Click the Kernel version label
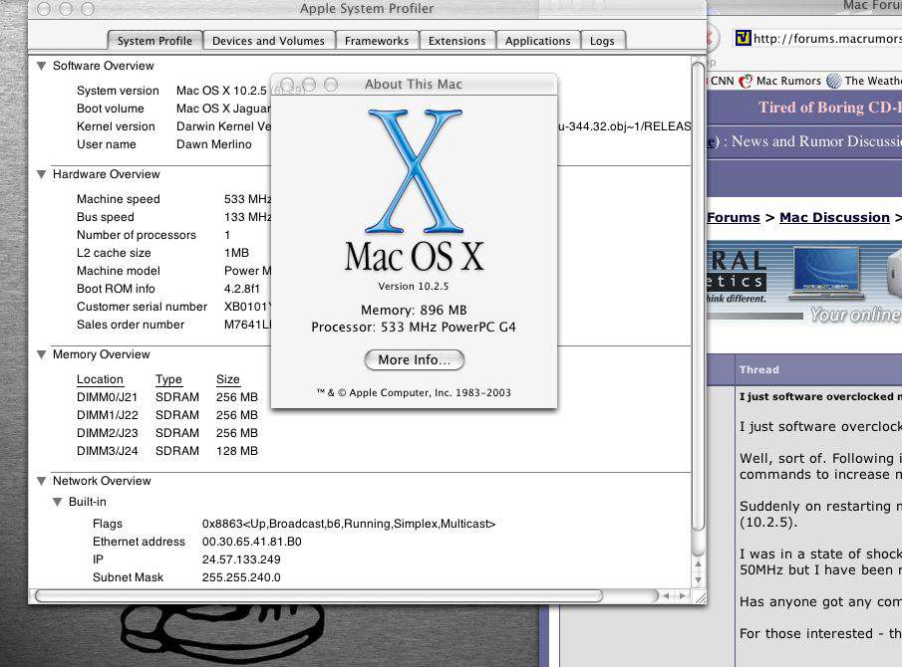This screenshot has width=902, height=667. (116, 127)
